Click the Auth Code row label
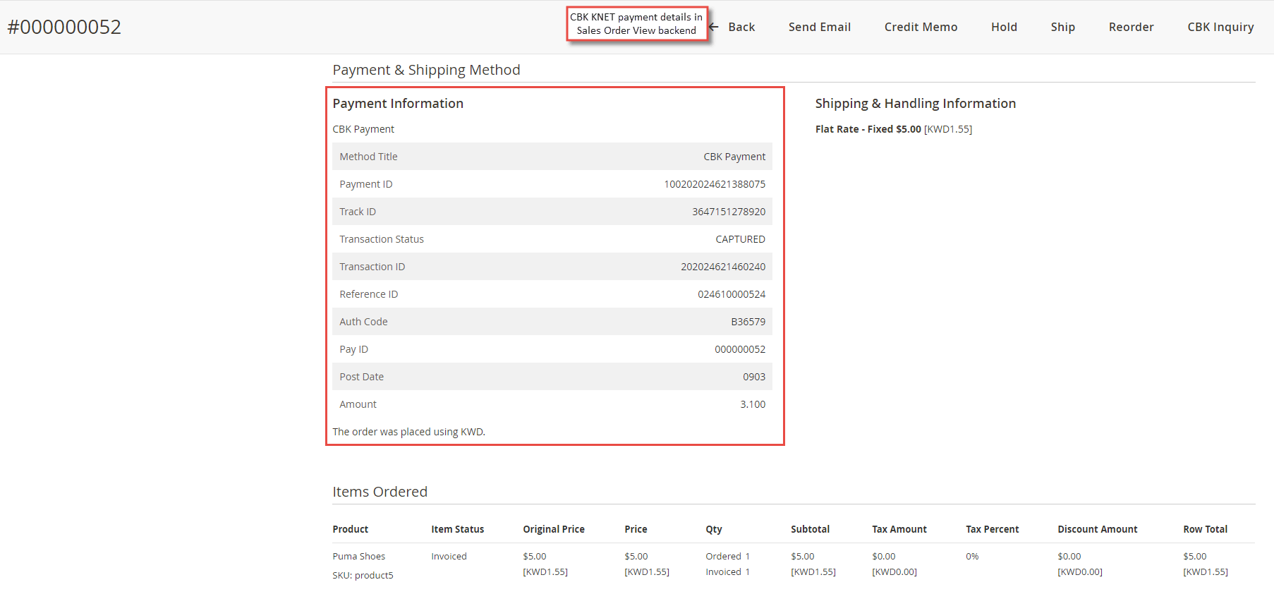This screenshot has height=599, width=1274. point(363,322)
